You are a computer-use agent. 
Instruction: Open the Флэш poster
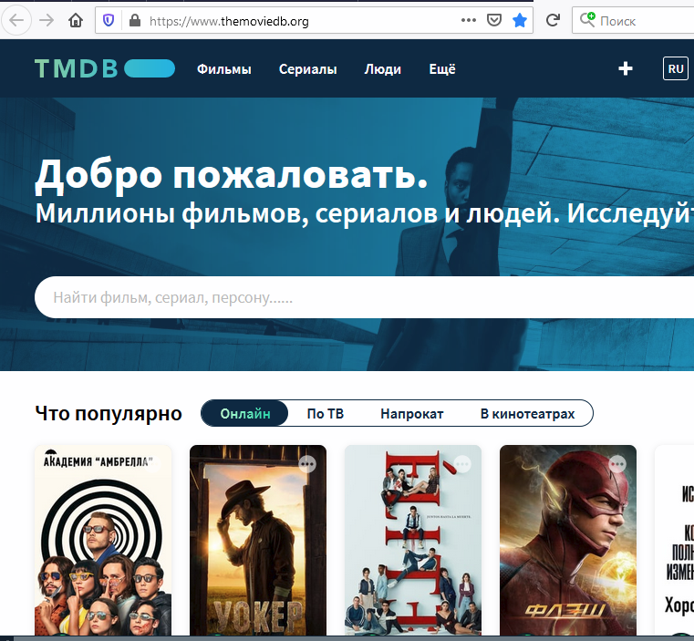click(x=568, y=540)
